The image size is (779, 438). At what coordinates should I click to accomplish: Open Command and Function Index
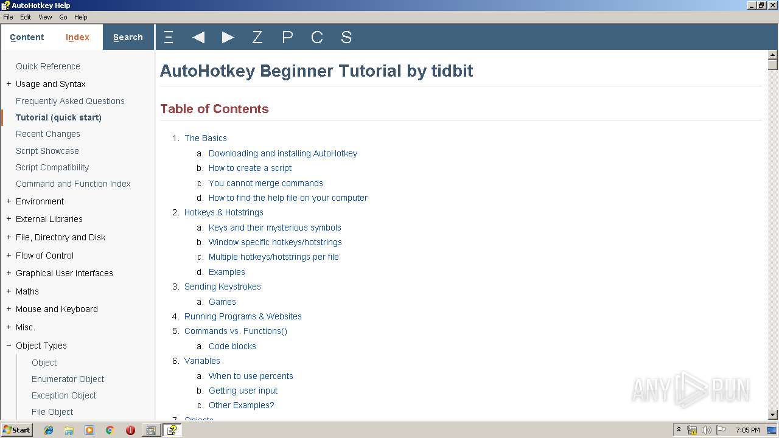coord(73,184)
